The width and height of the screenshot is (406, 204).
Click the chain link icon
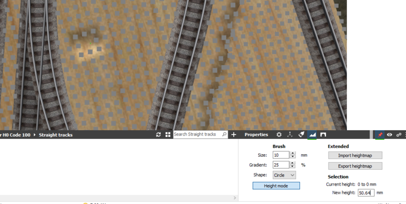click(x=399, y=135)
